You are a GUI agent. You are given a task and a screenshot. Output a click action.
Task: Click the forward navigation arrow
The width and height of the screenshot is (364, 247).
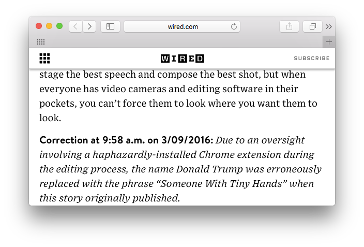pos(89,26)
